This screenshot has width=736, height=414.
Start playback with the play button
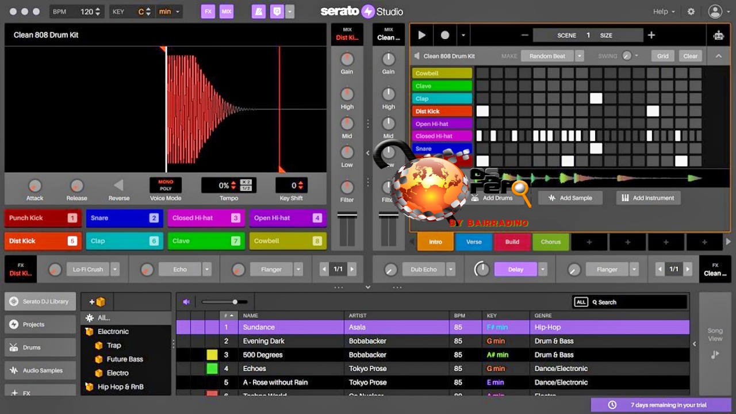point(422,35)
